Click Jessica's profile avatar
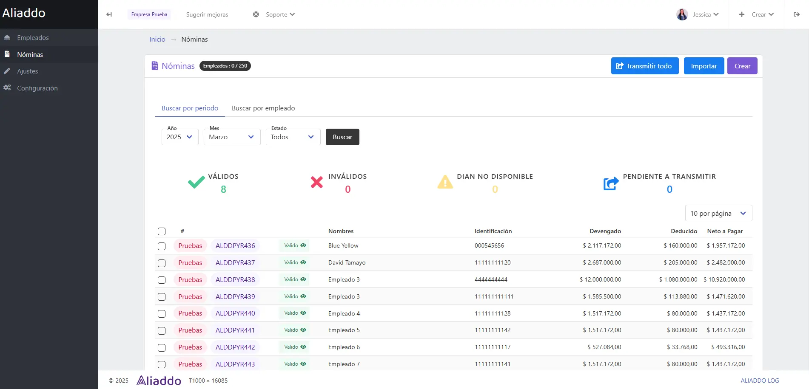 [x=682, y=14]
